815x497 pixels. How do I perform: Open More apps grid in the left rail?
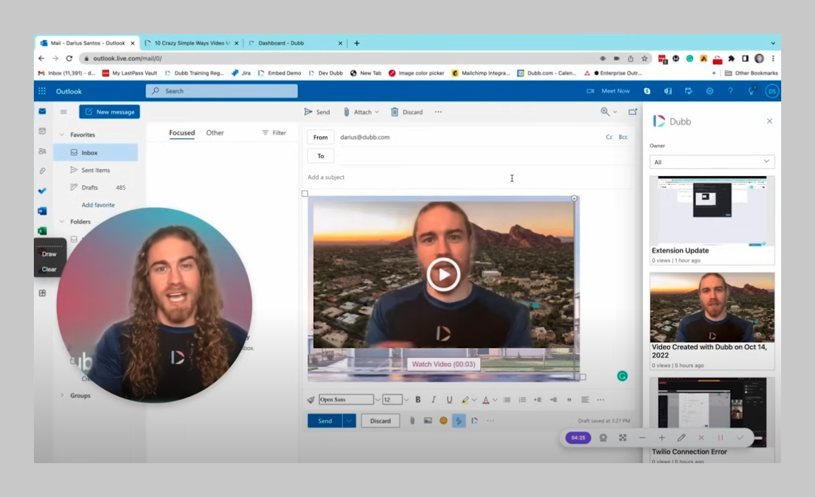(x=42, y=293)
